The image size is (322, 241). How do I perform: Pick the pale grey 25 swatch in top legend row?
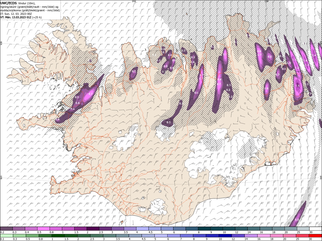click(303, 229)
